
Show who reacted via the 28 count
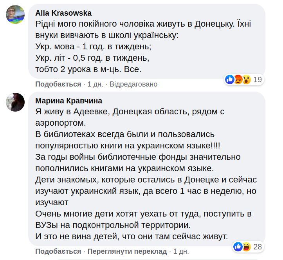coord(257,247)
